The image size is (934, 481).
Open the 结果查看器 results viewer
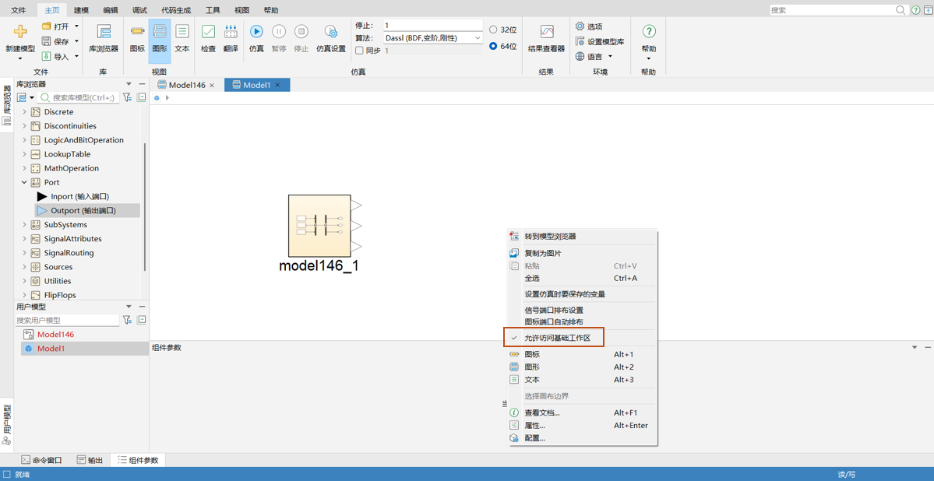[546, 33]
